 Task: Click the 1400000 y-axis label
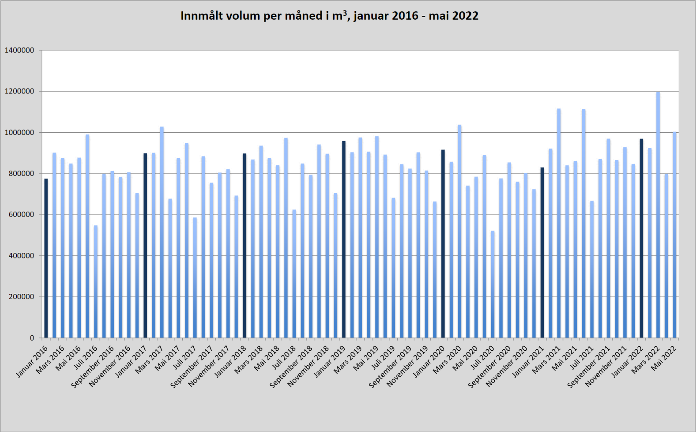point(19,51)
